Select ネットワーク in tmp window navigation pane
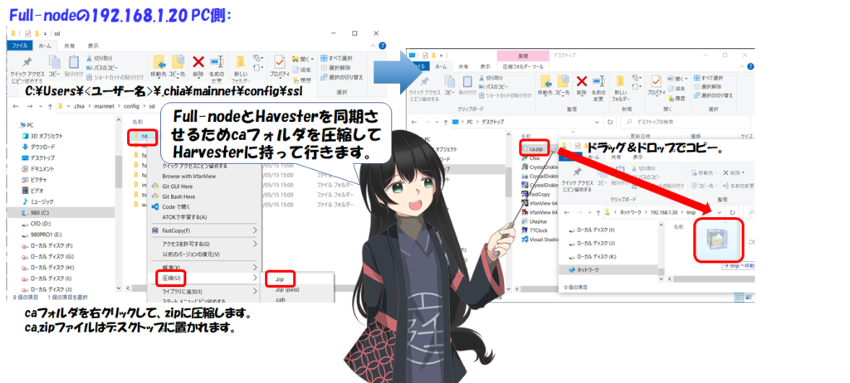 coord(608,269)
